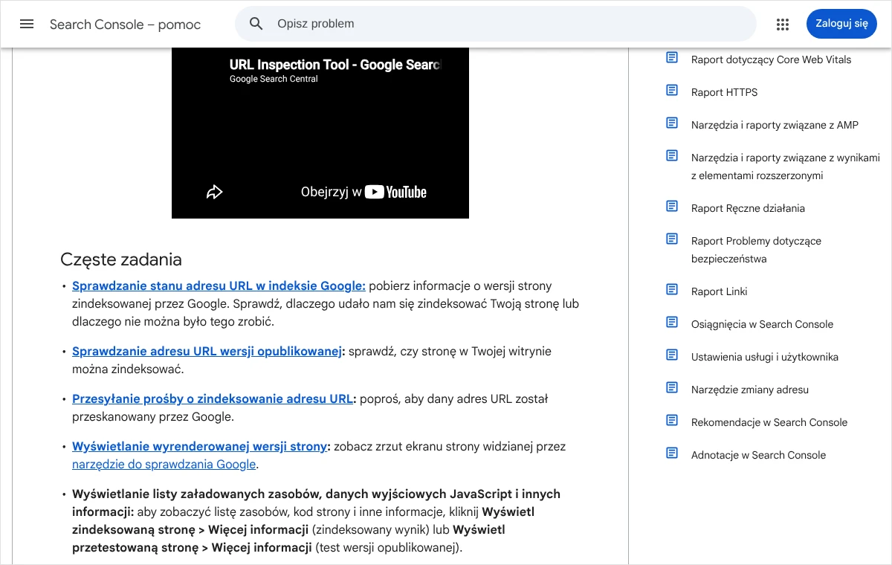The height and width of the screenshot is (565, 892).
Task: Open Narzędzia i raporty związane z AMP
Action: coord(775,125)
